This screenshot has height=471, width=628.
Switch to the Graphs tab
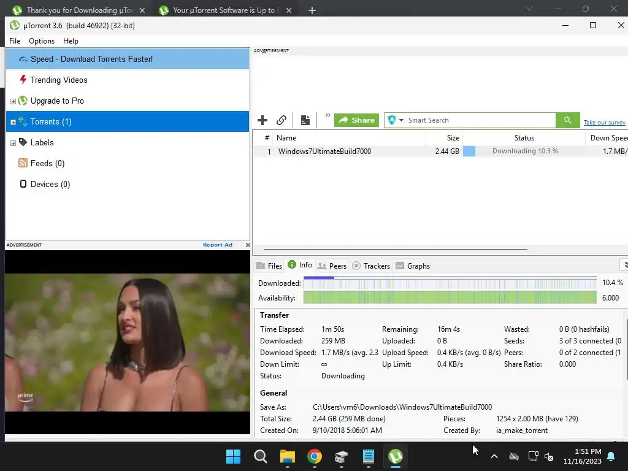[x=413, y=266]
